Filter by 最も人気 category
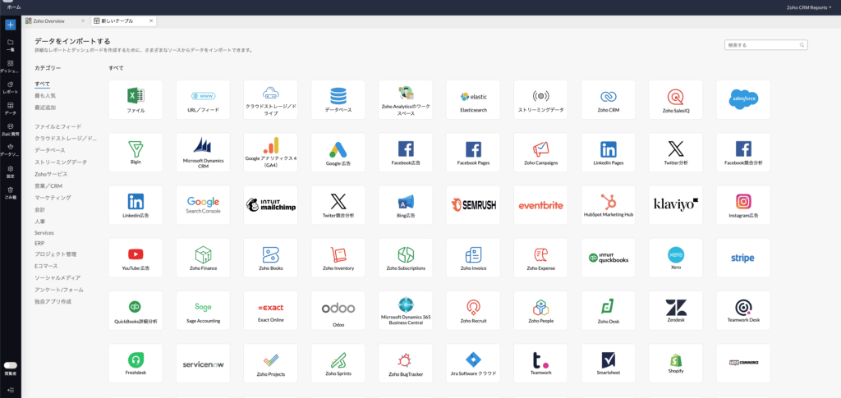Viewport: 841px width, 398px height. (45, 96)
